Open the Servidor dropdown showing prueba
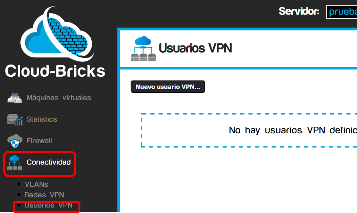Viewport: 357px width, 213px height. [x=342, y=12]
